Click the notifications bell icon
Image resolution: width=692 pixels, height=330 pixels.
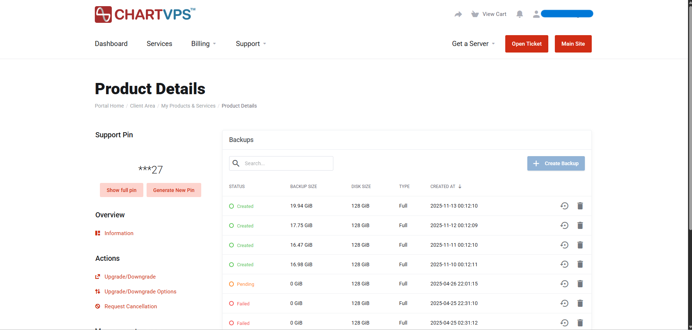(x=519, y=14)
